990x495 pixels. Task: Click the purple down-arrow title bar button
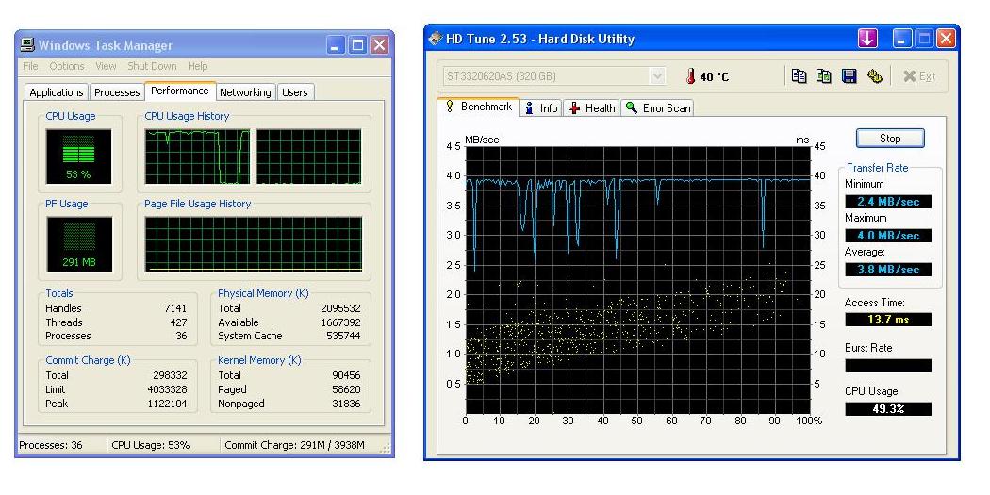[x=867, y=39]
